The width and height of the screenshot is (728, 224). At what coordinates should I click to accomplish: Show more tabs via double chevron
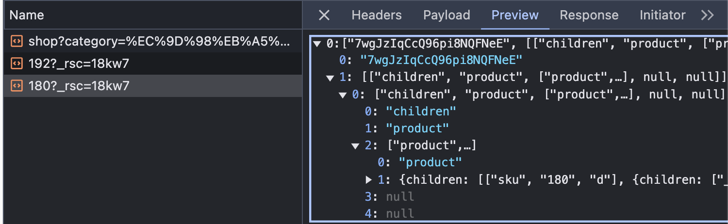point(707,15)
